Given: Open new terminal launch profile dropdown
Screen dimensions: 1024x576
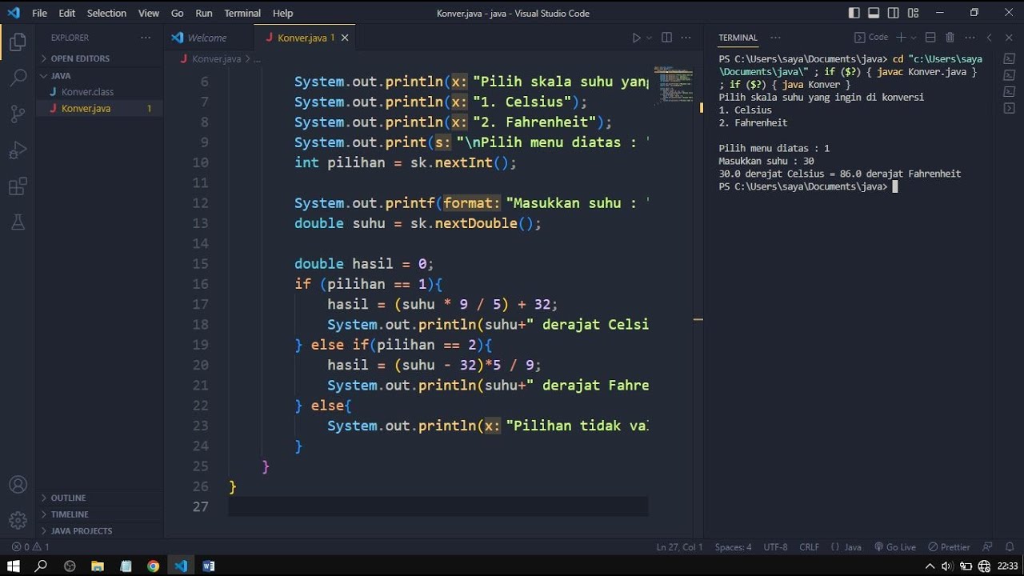Looking at the screenshot, I should [913, 38].
